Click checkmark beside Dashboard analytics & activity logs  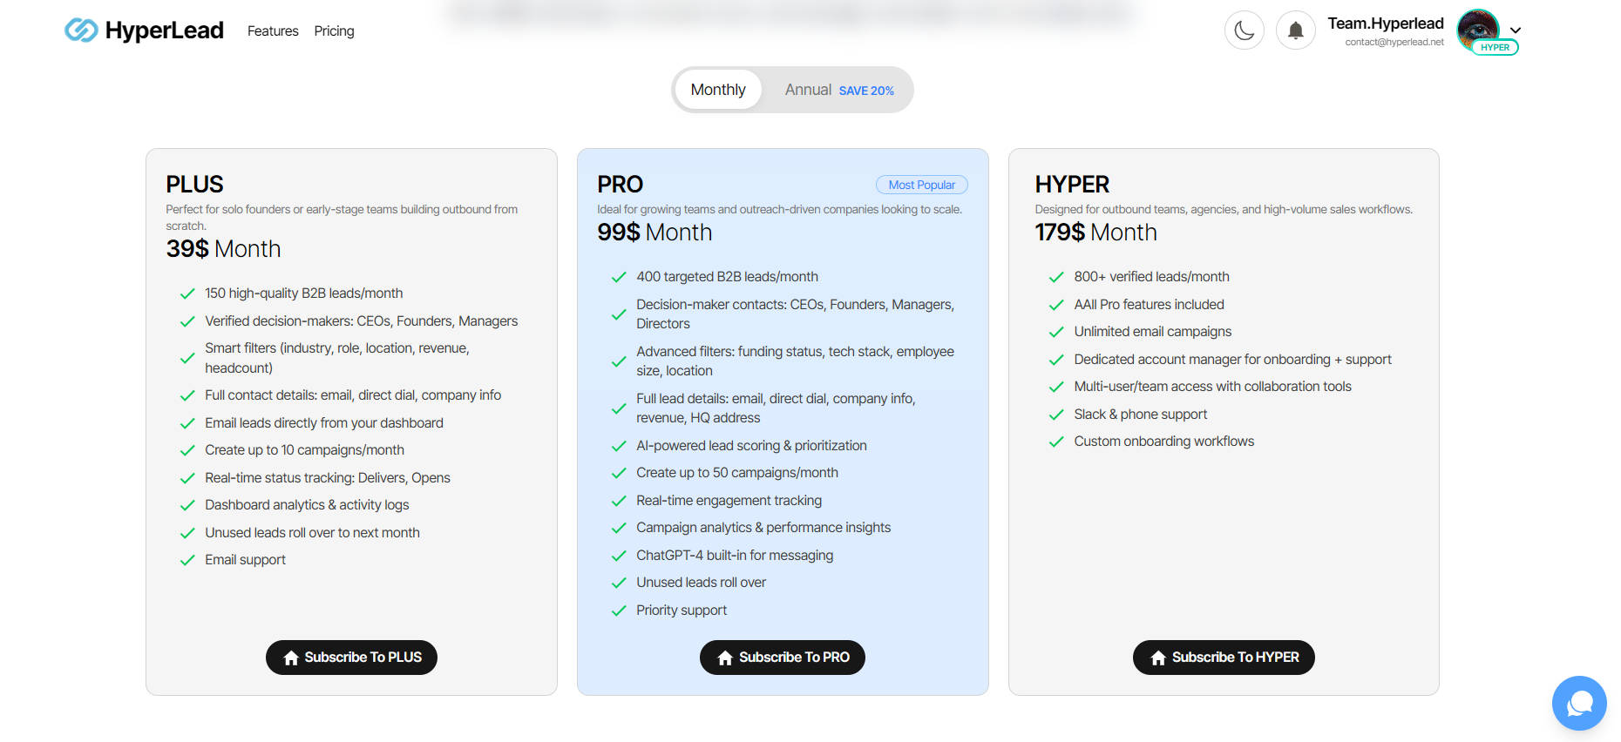click(x=187, y=506)
